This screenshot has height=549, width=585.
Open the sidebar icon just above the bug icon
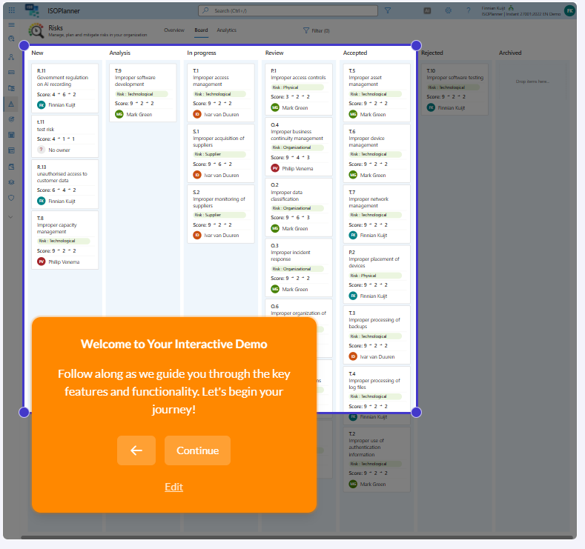12,167
